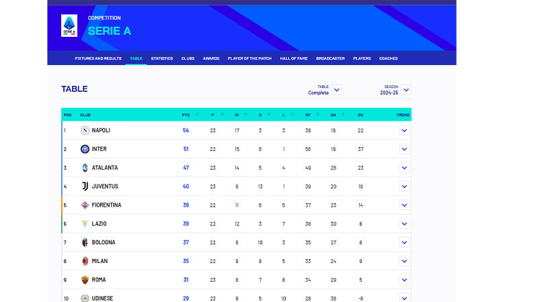Sort table by P column arrow
Image resolution: width=538 pixels, height=302 pixels.
223,115
